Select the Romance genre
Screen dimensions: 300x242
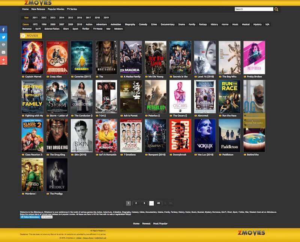27,29
